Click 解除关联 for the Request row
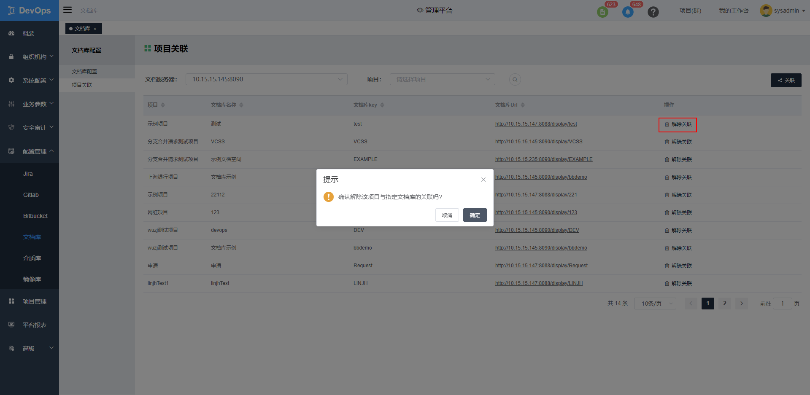The image size is (810, 395). point(678,266)
